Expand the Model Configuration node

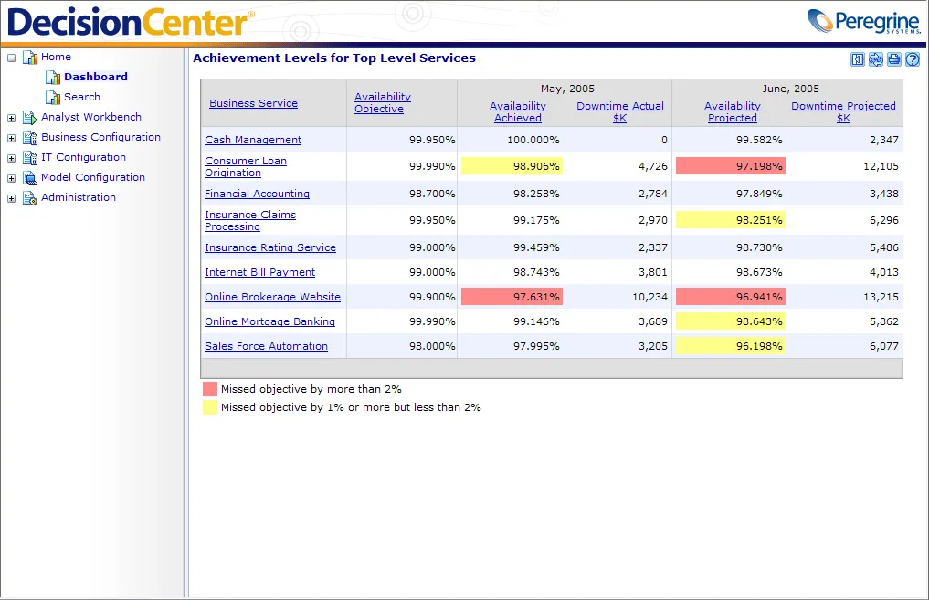(11, 178)
